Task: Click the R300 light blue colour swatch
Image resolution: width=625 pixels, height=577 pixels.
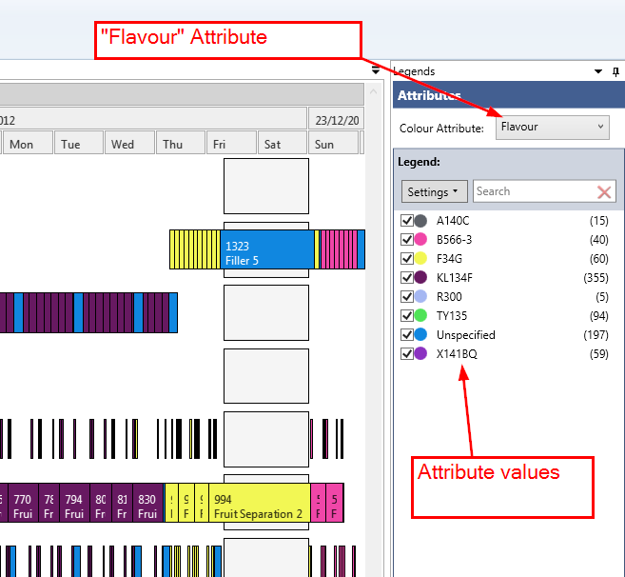Action: click(x=420, y=296)
